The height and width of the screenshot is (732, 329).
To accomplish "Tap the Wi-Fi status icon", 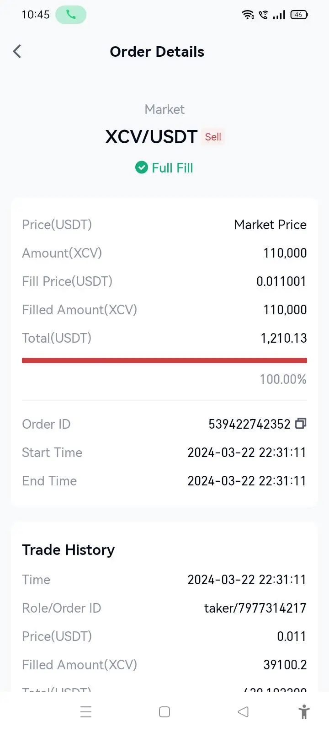I will click(x=248, y=15).
